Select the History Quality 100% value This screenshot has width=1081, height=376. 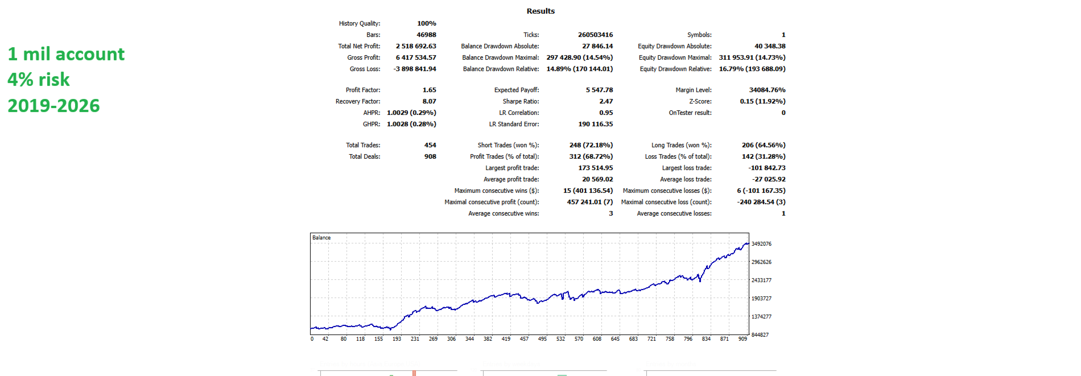(427, 23)
